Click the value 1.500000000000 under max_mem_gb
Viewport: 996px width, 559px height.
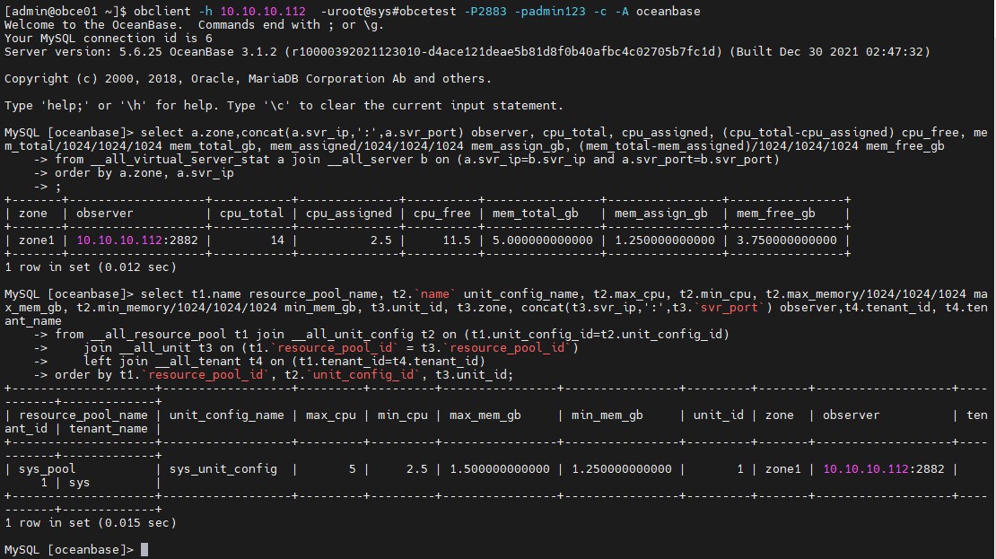pos(499,469)
